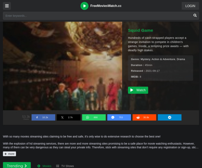Viewport: 202px width, 168px height.
Task: Expand description with the more button
Action: click(9, 154)
